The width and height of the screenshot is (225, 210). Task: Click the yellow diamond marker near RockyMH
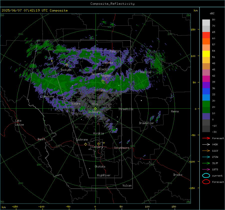(x=67, y=65)
